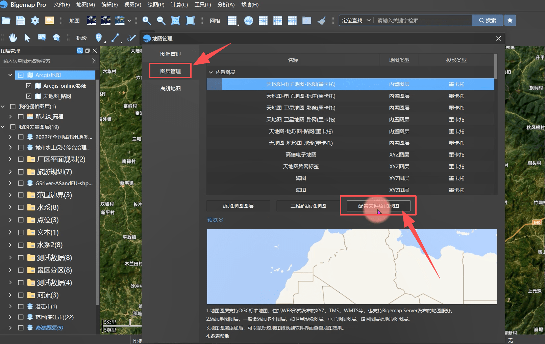Click the first satellite map thumbnail in toolbar

pyautogui.click(x=92, y=21)
